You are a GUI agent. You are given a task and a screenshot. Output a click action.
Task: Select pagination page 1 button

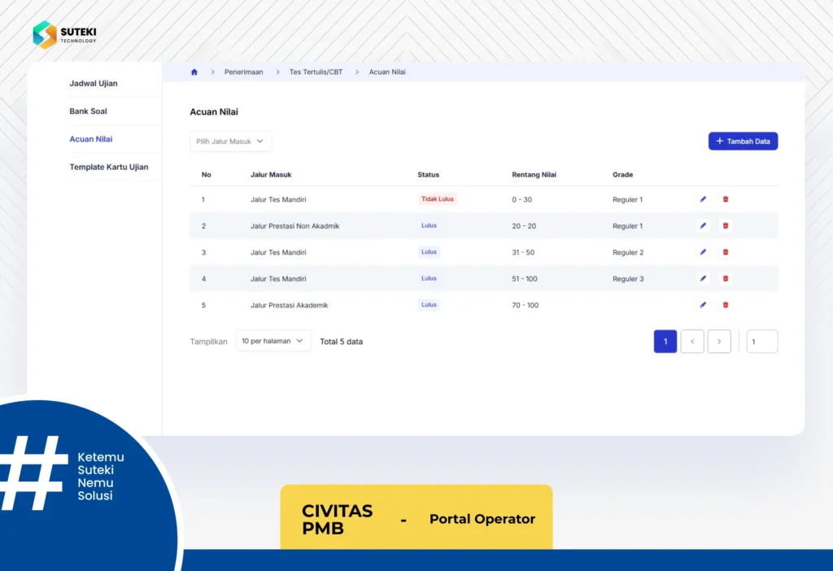coord(665,342)
